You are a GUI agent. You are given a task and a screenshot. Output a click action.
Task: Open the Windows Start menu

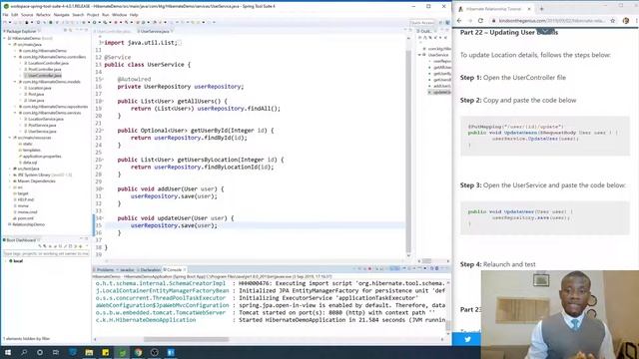pyautogui.click(x=7, y=352)
